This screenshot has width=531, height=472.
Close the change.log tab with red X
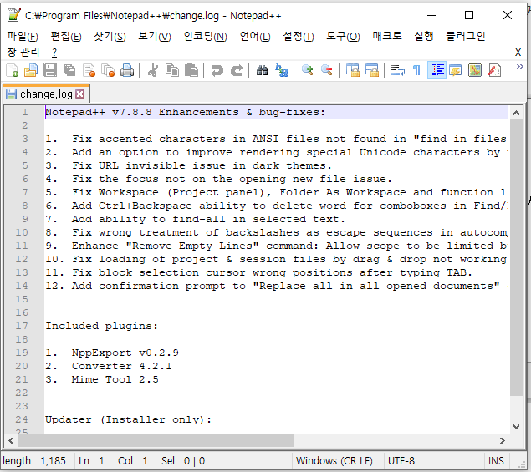tap(80, 94)
